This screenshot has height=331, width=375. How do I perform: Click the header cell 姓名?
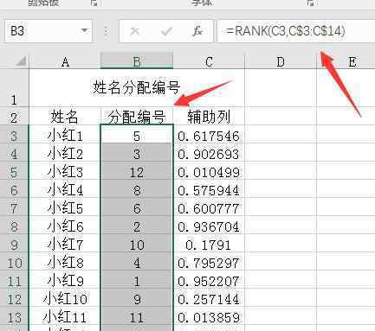tap(65, 116)
